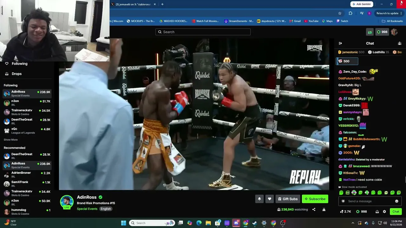Viewport: 406px width, 228px height.
Task: Open the Maps bookmark
Action: tap(327, 21)
